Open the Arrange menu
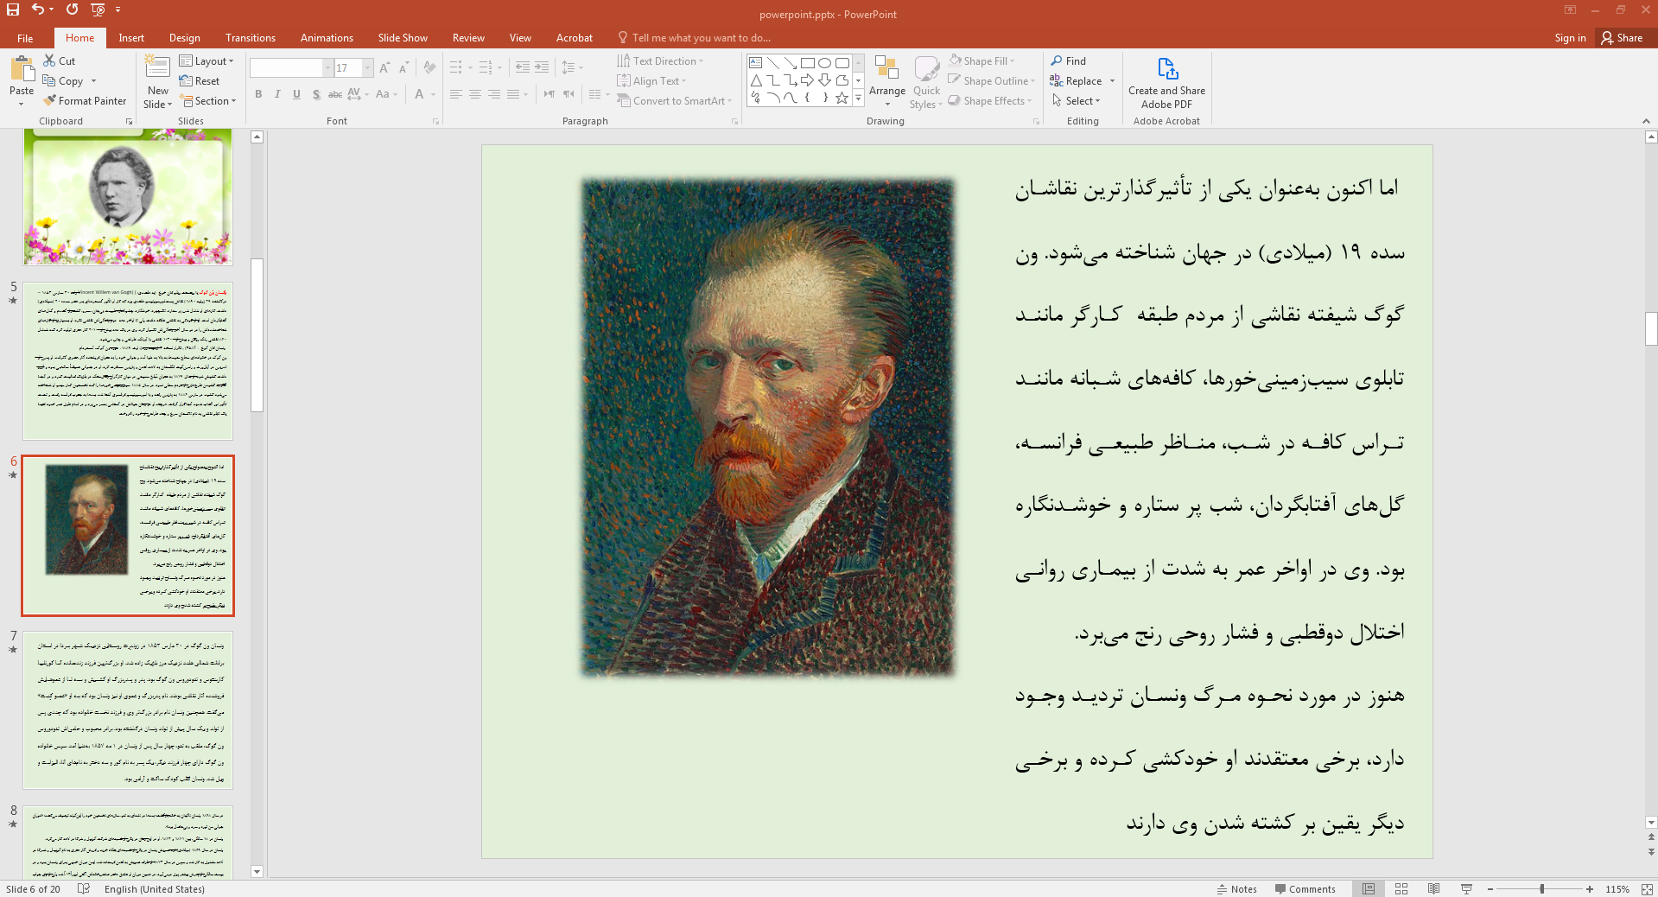 pos(887,80)
